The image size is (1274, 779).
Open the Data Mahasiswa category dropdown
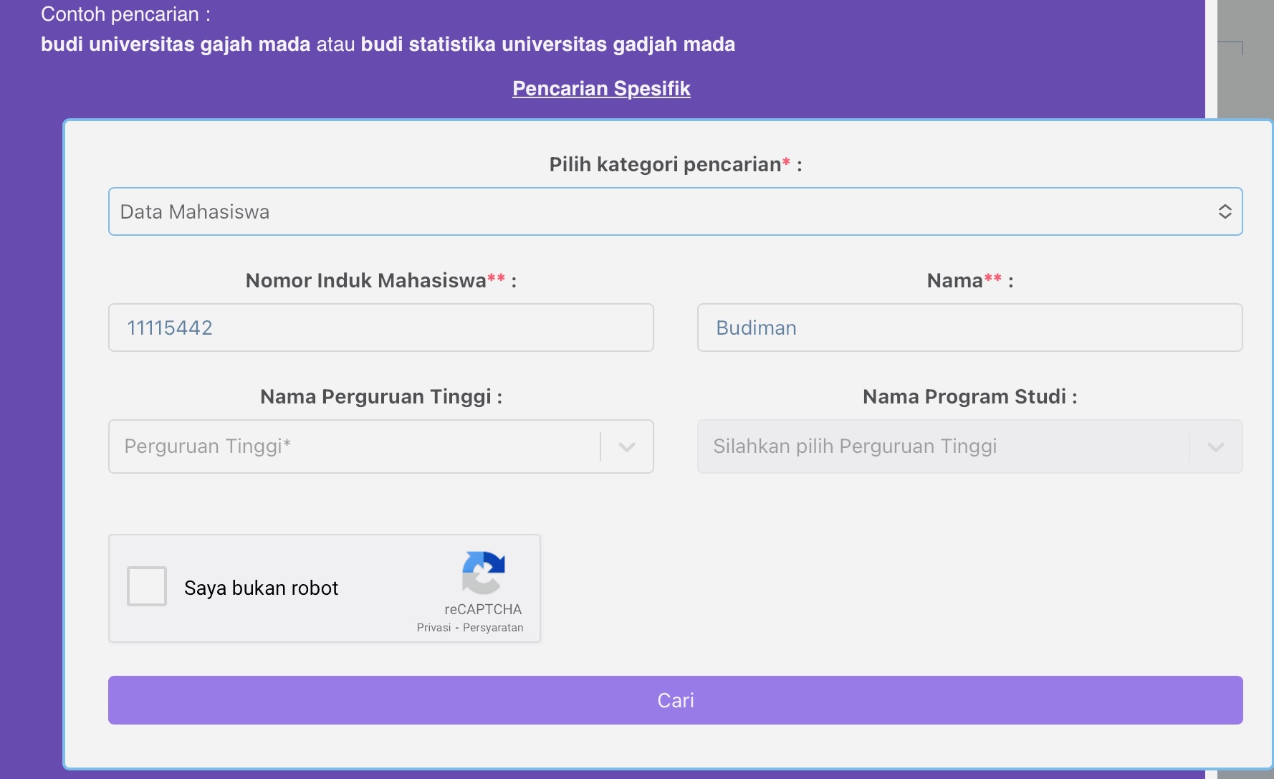coord(675,211)
